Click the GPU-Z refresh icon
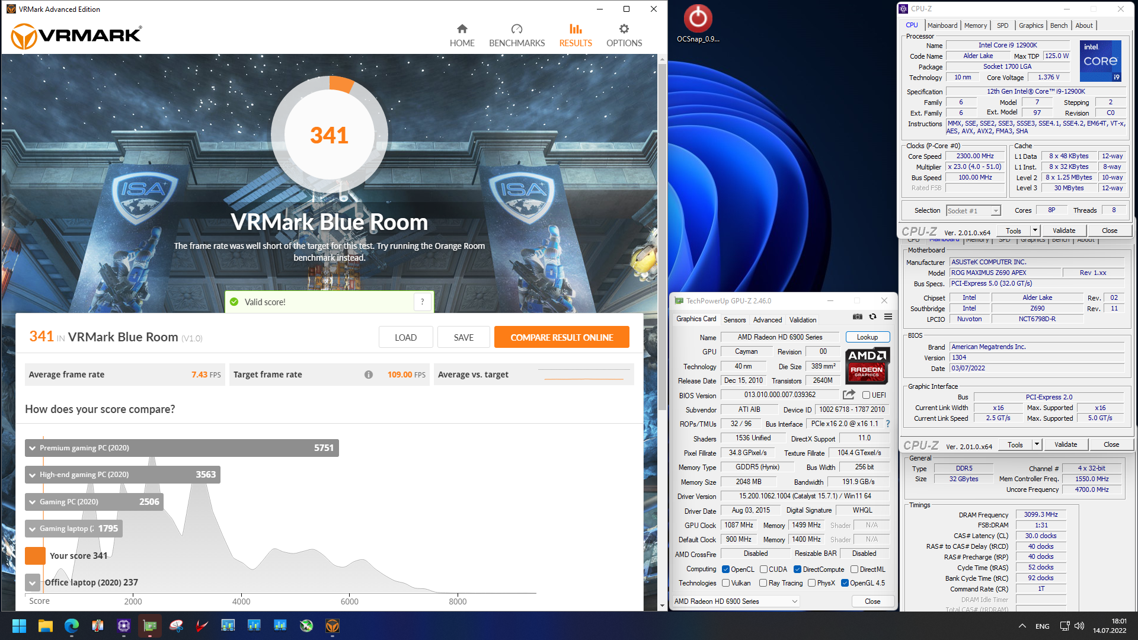Screen dimensions: 1138x640 [872, 317]
